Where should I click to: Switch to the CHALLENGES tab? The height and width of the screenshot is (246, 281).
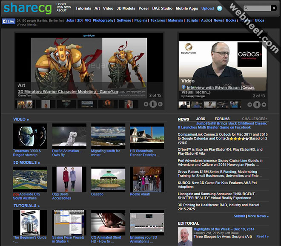[255, 119]
